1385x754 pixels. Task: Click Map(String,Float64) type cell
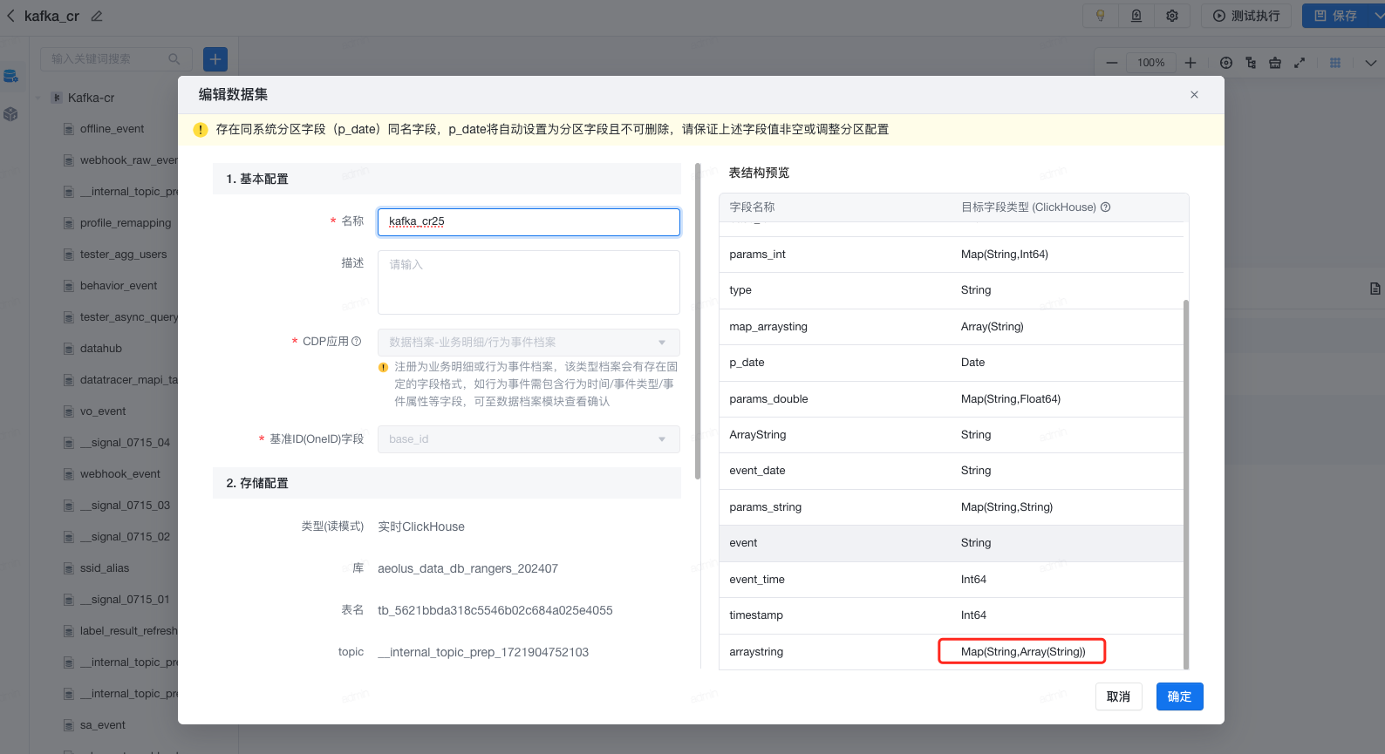point(1011,399)
